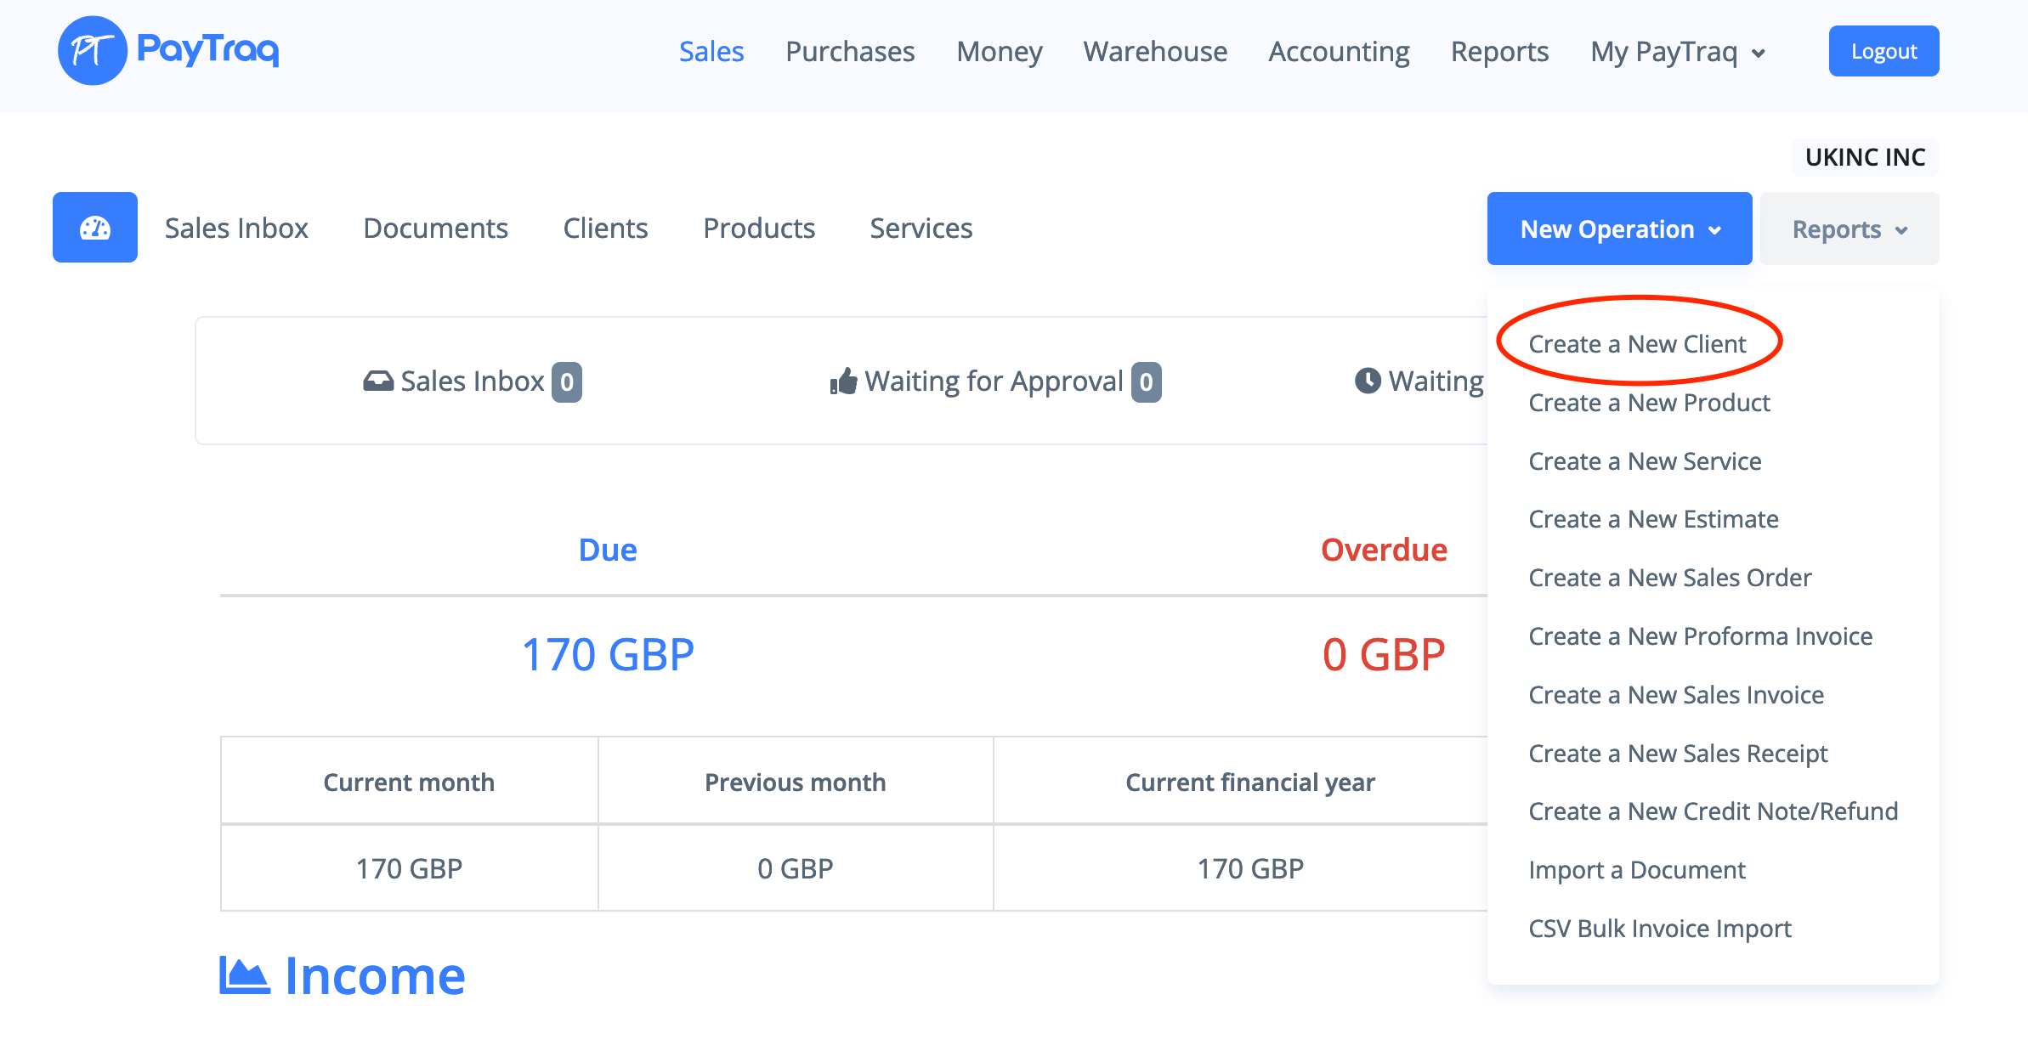Switch to the Sales Inbox tab
2028x1045 pixels.
(x=236, y=228)
